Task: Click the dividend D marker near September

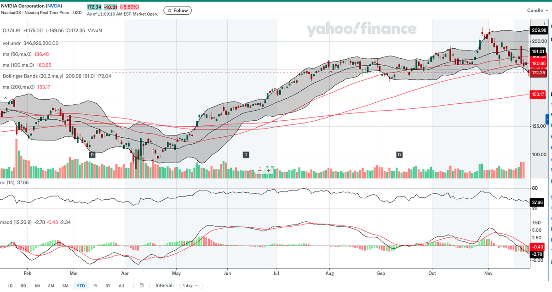Action: coord(399,155)
